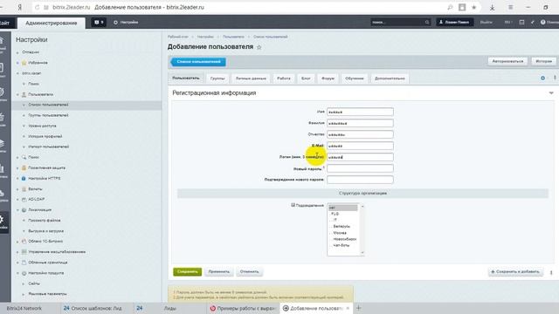Viewport: 559px width, 314px height.
Task: Click the notifications counter badge in the top bar
Action: coord(99,22)
